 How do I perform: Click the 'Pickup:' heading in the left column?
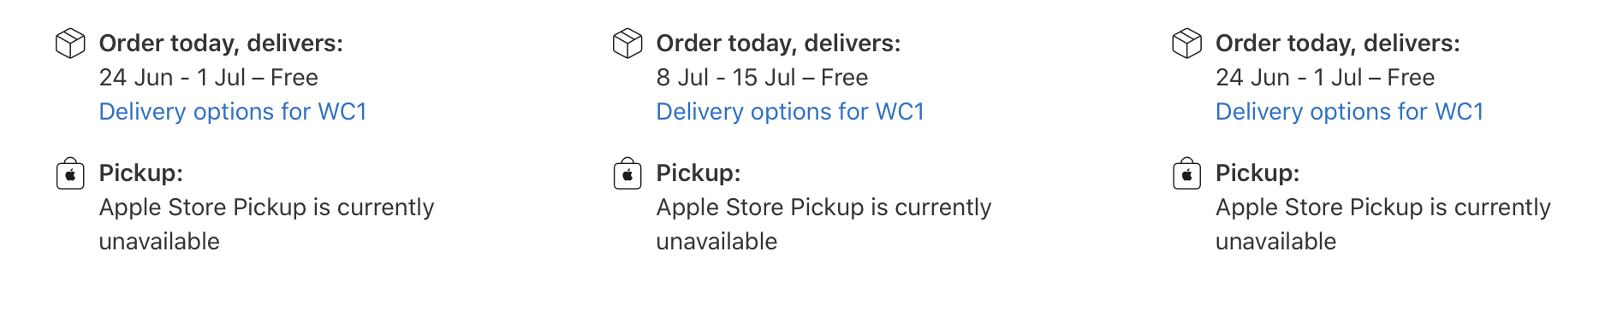click(140, 173)
